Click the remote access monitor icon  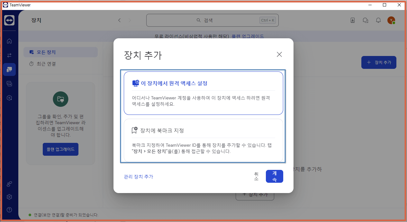tap(136, 83)
